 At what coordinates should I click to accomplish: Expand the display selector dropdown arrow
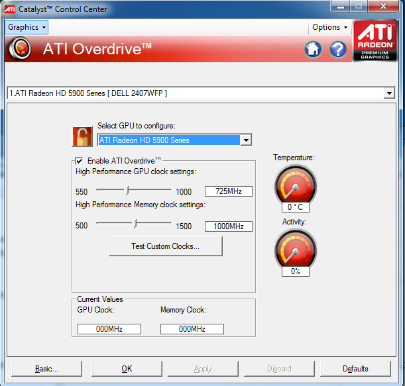click(389, 93)
